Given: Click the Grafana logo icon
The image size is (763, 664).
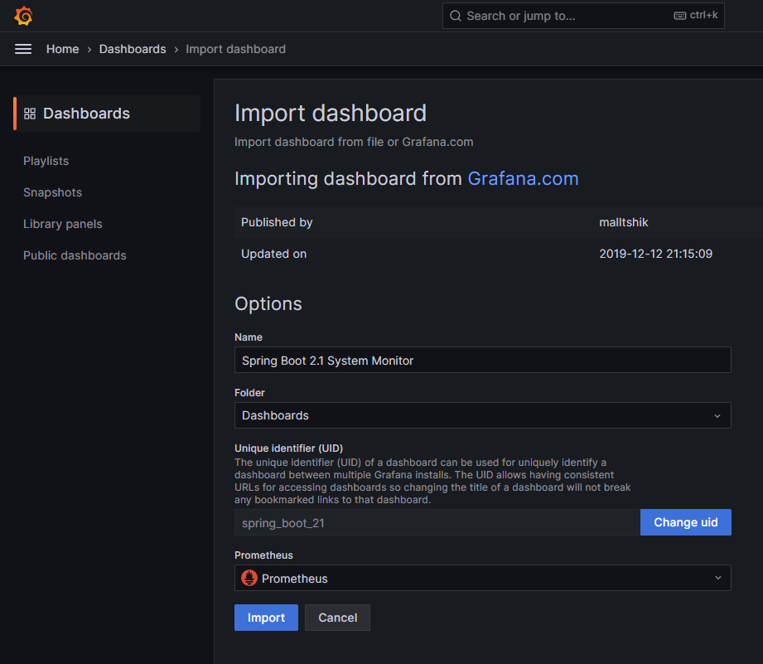Looking at the screenshot, I should click(23, 16).
